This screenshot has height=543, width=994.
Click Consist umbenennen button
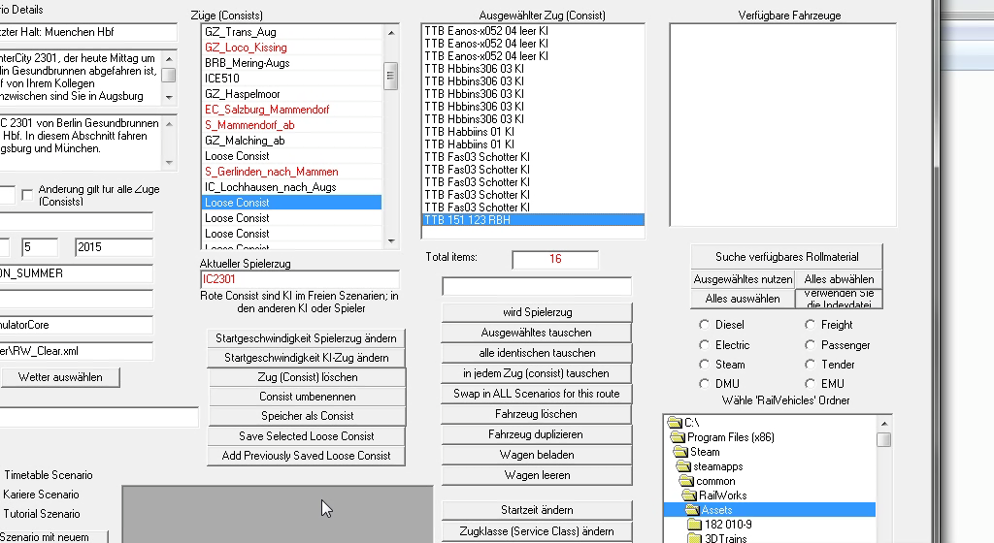(308, 397)
